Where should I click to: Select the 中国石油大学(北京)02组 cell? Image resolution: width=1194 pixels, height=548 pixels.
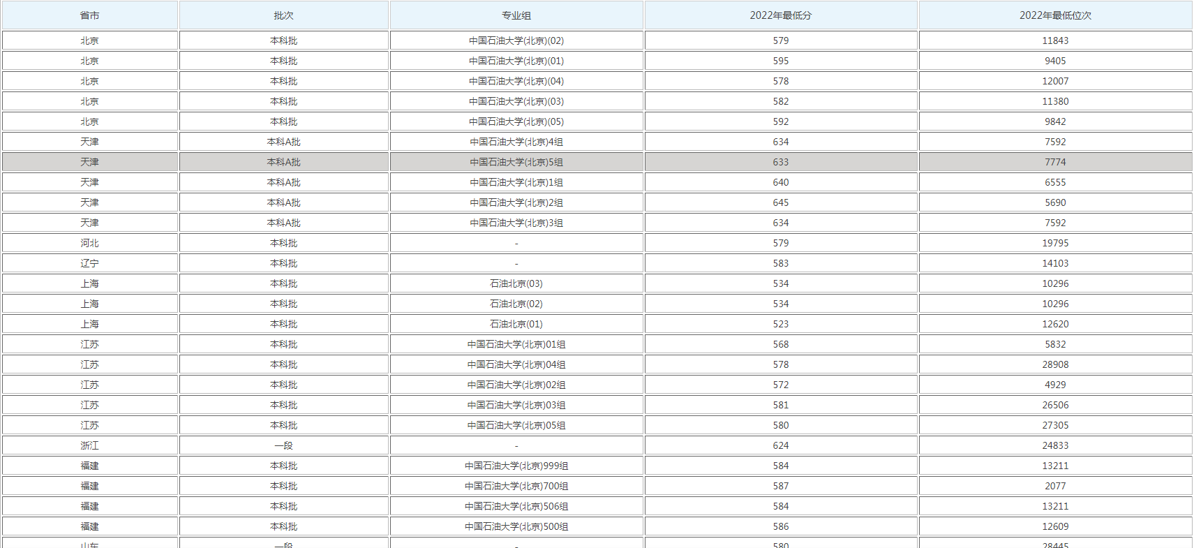[516, 385]
